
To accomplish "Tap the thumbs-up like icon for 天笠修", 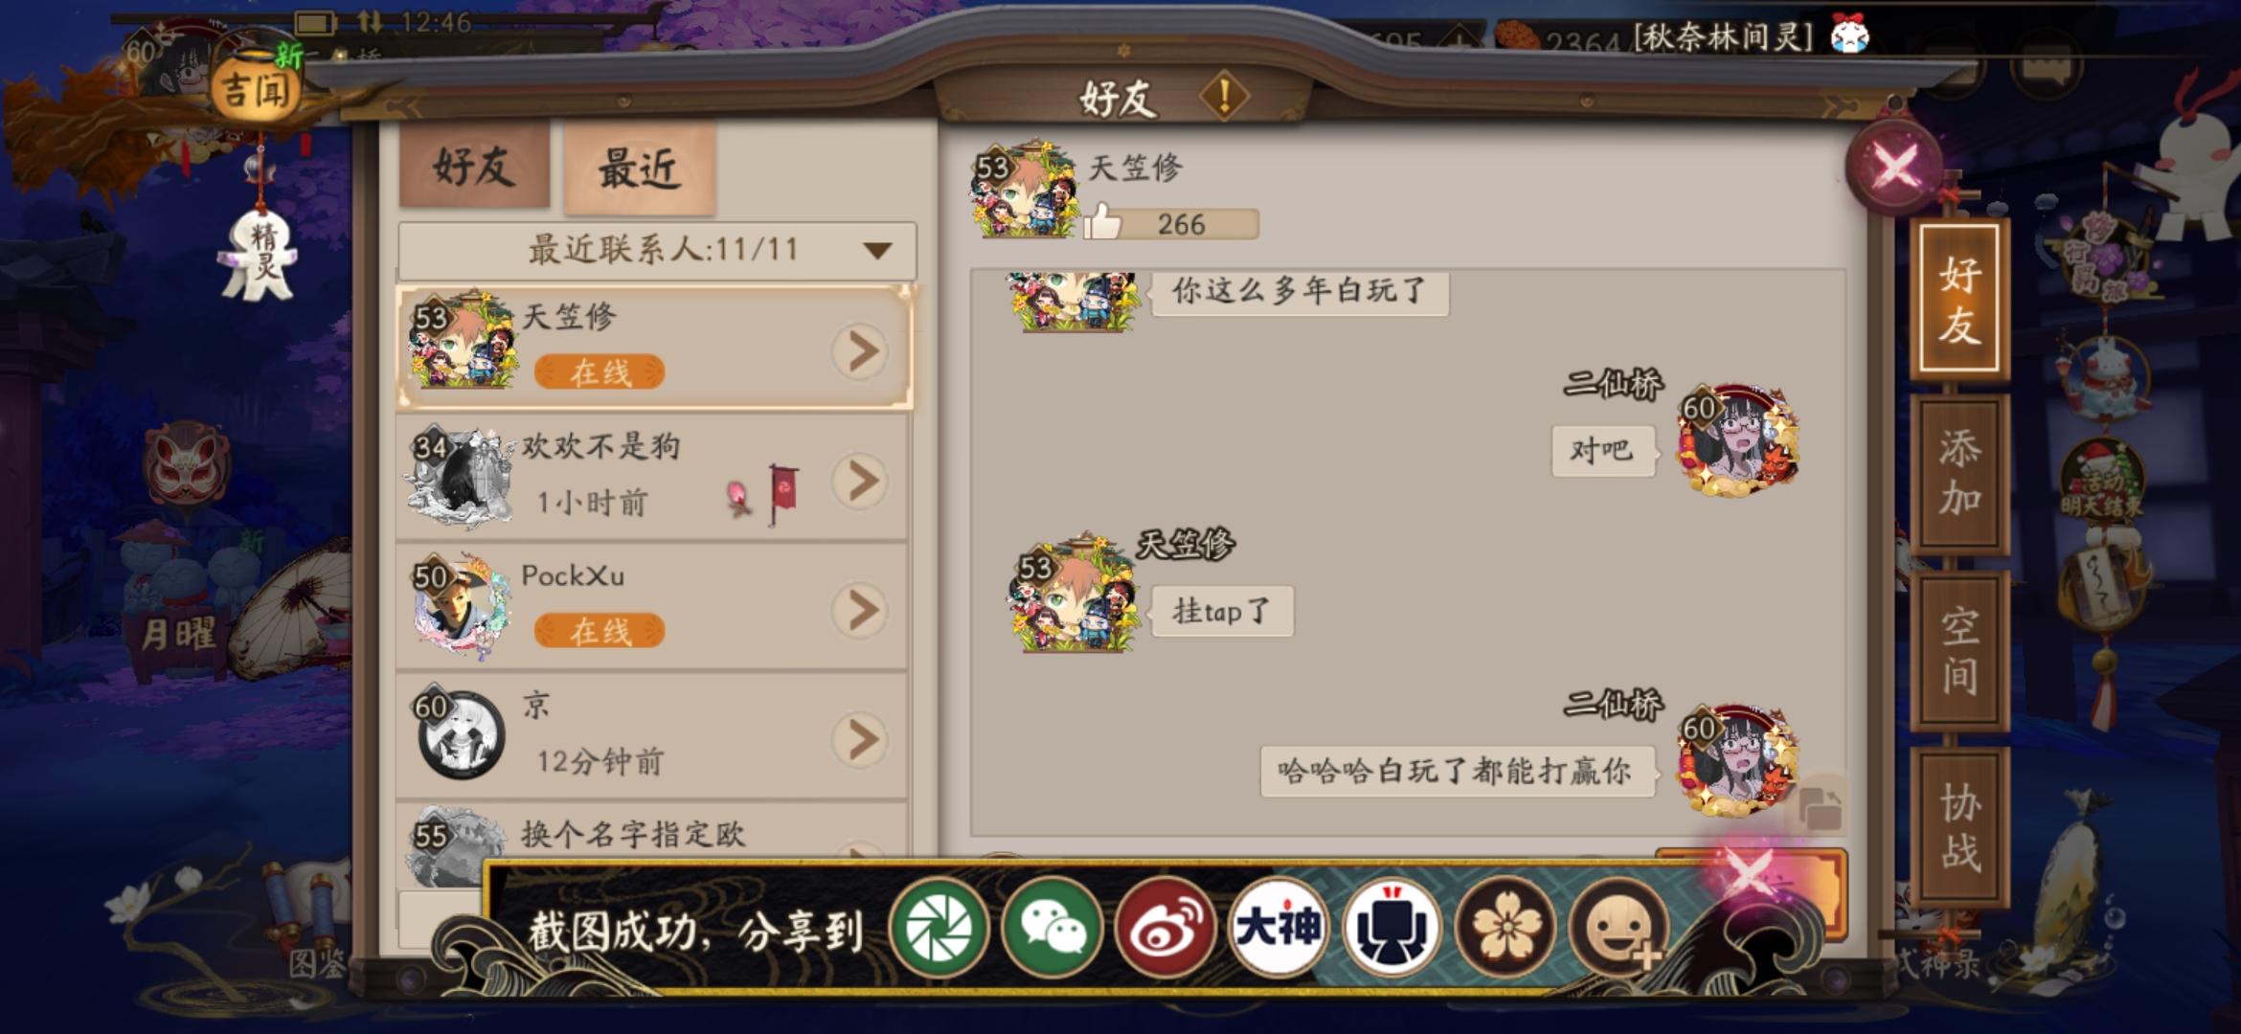I will point(1102,222).
